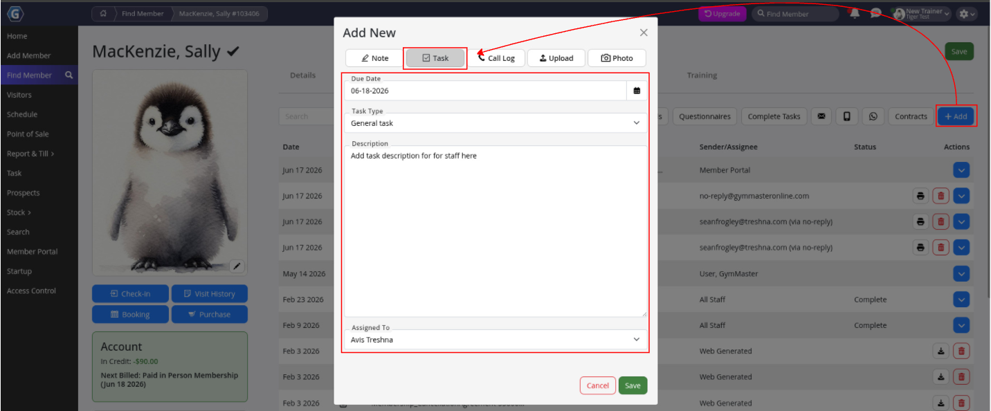Click Cancel in the dialog
The image size is (991, 411).
598,385
